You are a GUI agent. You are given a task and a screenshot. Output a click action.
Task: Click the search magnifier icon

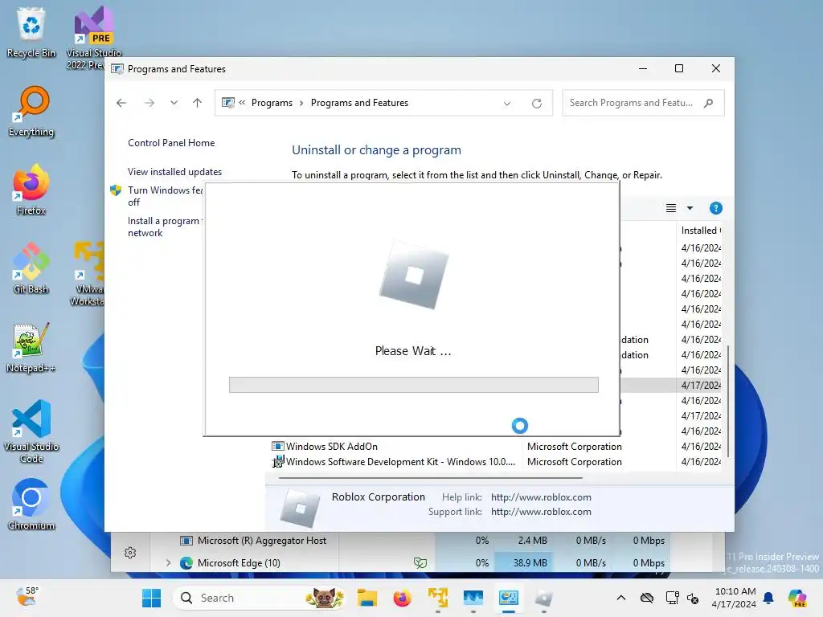click(709, 103)
